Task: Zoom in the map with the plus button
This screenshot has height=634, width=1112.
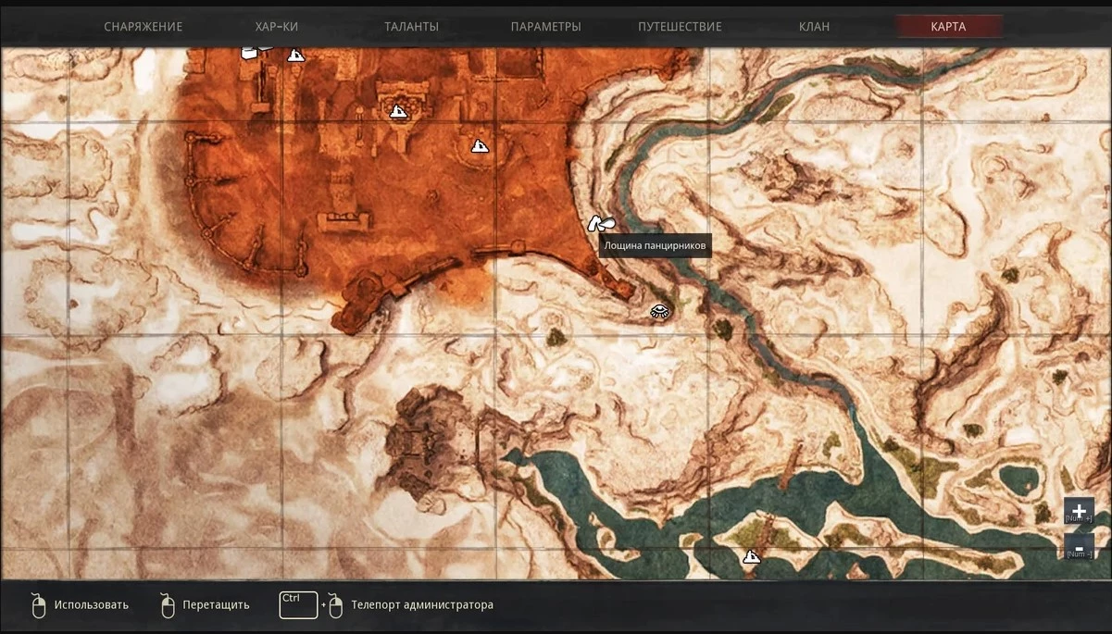Action: pos(1079,511)
